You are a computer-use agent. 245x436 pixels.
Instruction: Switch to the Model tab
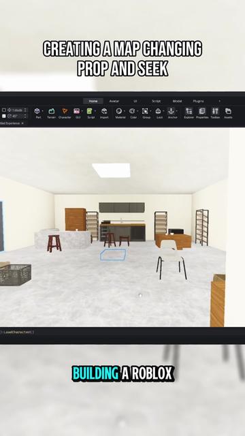tap(177, 101)
